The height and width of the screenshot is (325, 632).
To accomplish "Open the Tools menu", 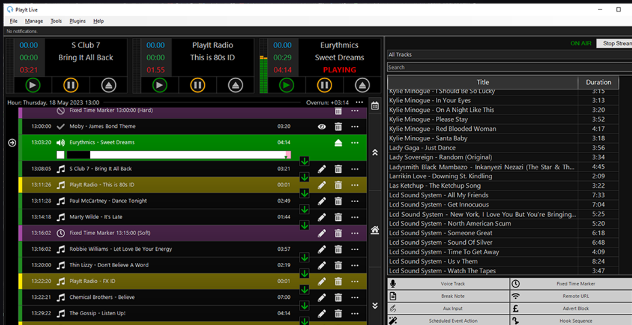I will point(56,21).
